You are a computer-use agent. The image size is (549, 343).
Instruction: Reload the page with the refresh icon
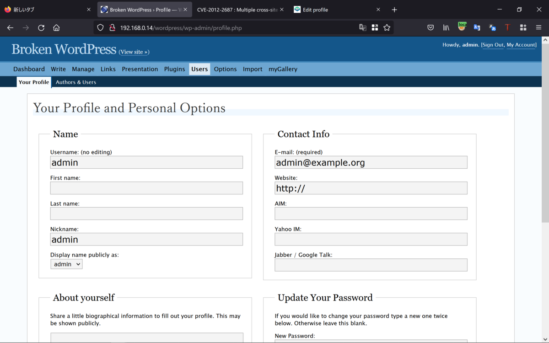[41, 28]
